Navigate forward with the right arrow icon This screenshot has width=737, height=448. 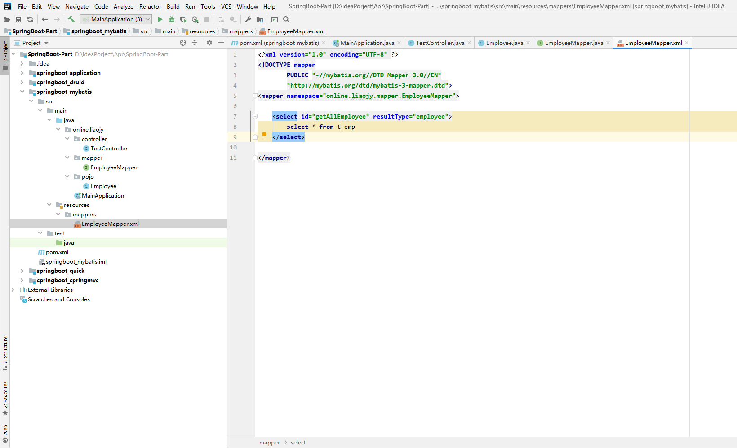pyautogui.click(x=57, y=19)
